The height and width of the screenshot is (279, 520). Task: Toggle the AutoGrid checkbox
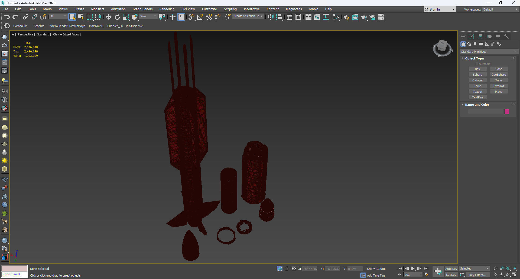tap(477, 64)
